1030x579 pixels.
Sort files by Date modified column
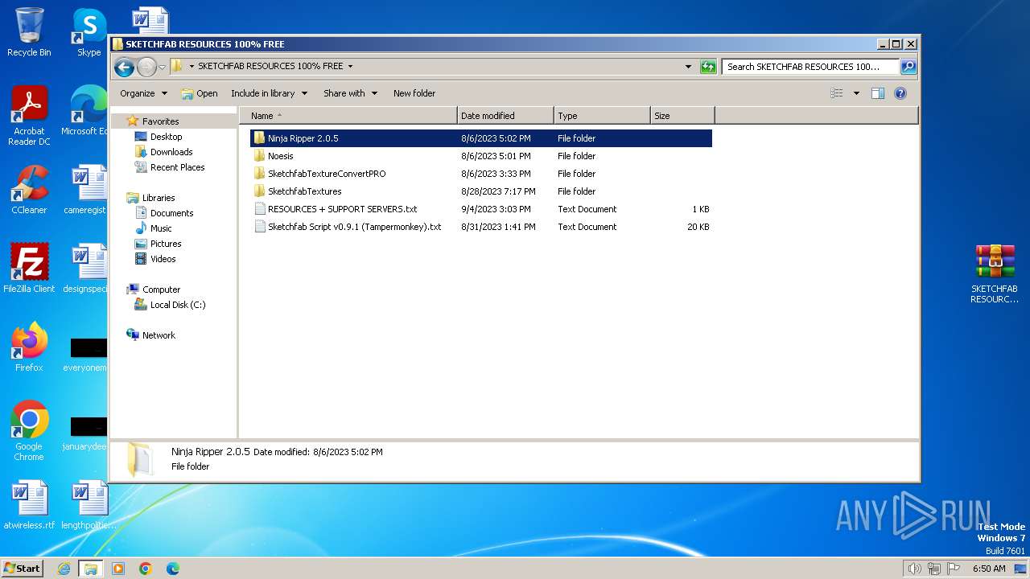pyautogui.click(x=505, y=116)
